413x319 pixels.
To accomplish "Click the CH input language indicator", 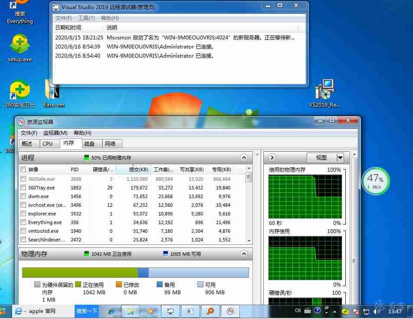I will (298, 311).
